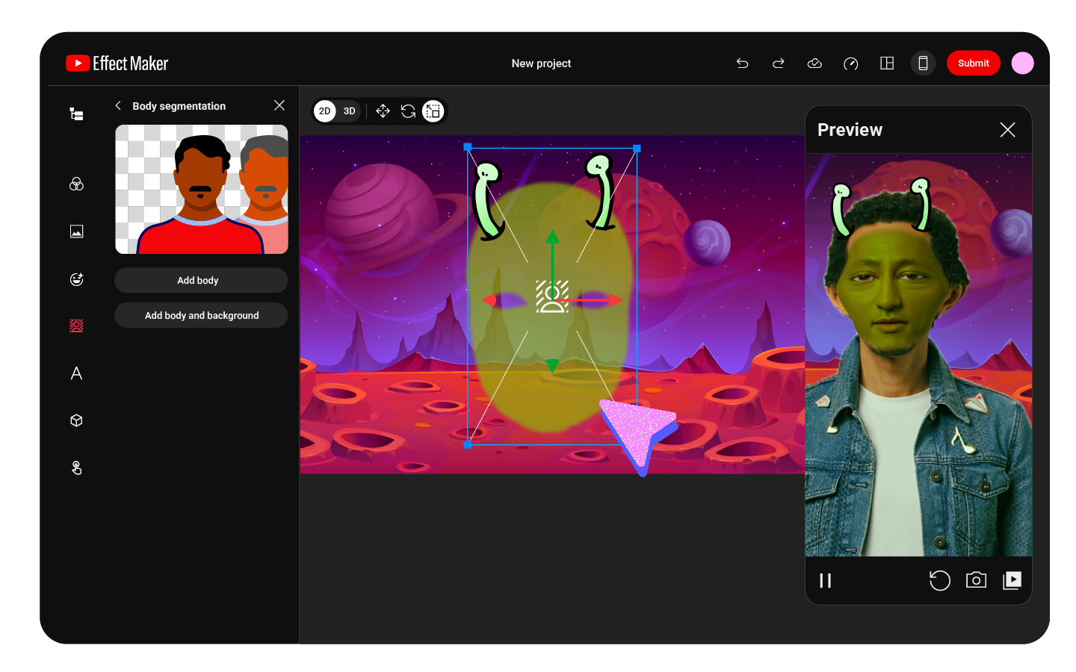Screen dimensions: 1076x672
Task: Click Add body and background button
Action: point(201,315)
